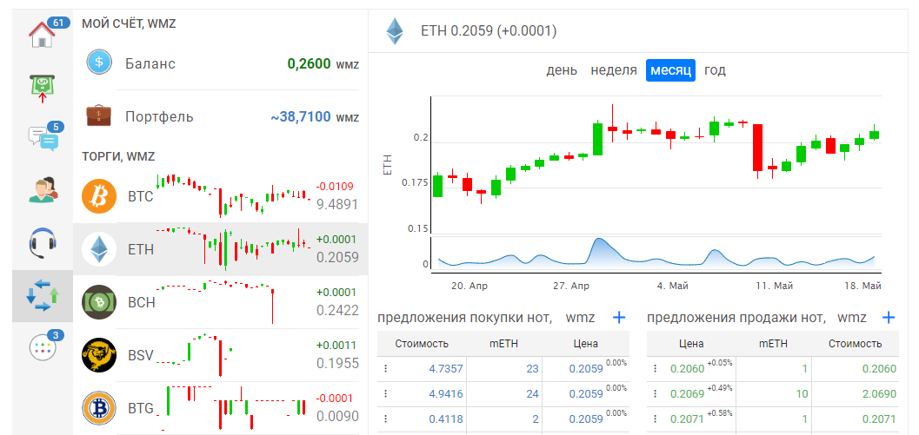Switch chart to день period

562,70
